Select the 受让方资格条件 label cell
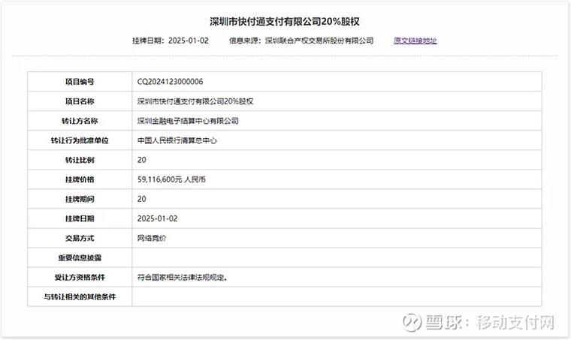 (x=80, y=278)
